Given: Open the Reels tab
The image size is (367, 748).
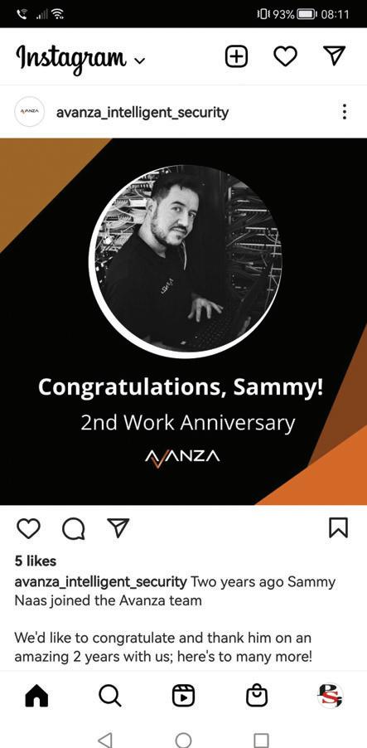Looking at the screenshot, I should (x=184, y=697).
